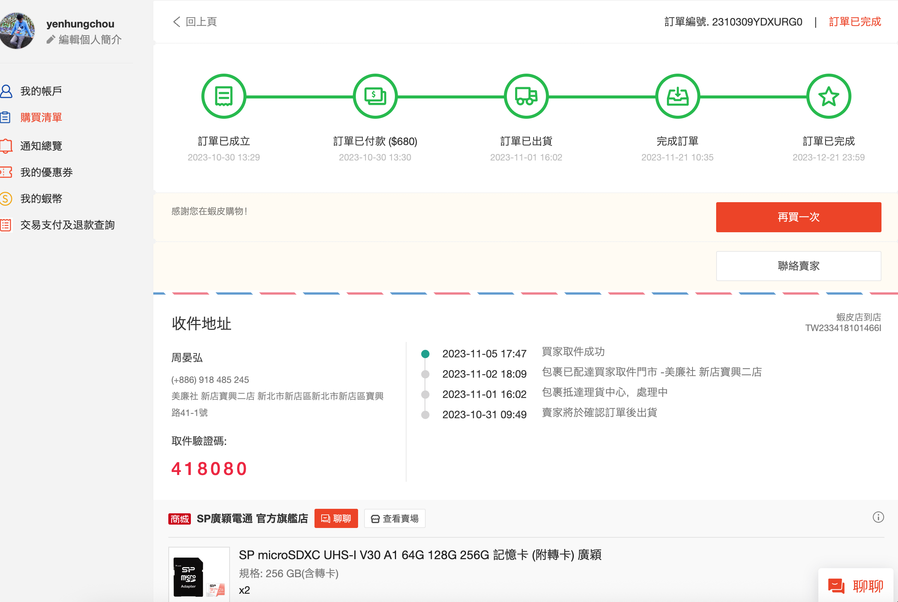The width and height of the screenshot is (898, 602).
Task: Click the info icon beside shop name
Action: 878,517
